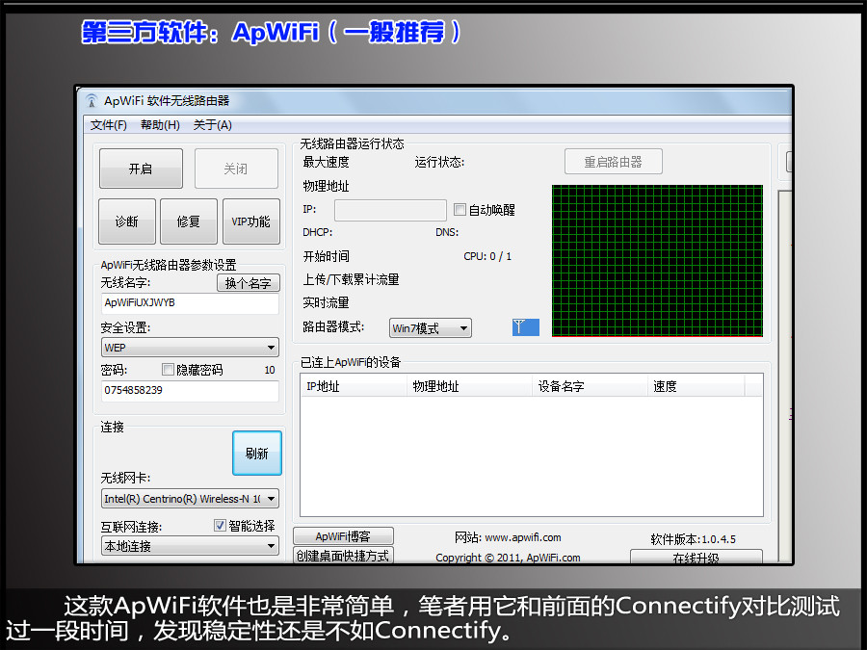Viewport: 867px width, 650px height.
Task: Open the 帮助(H) menu
Action: pos(160,125)
